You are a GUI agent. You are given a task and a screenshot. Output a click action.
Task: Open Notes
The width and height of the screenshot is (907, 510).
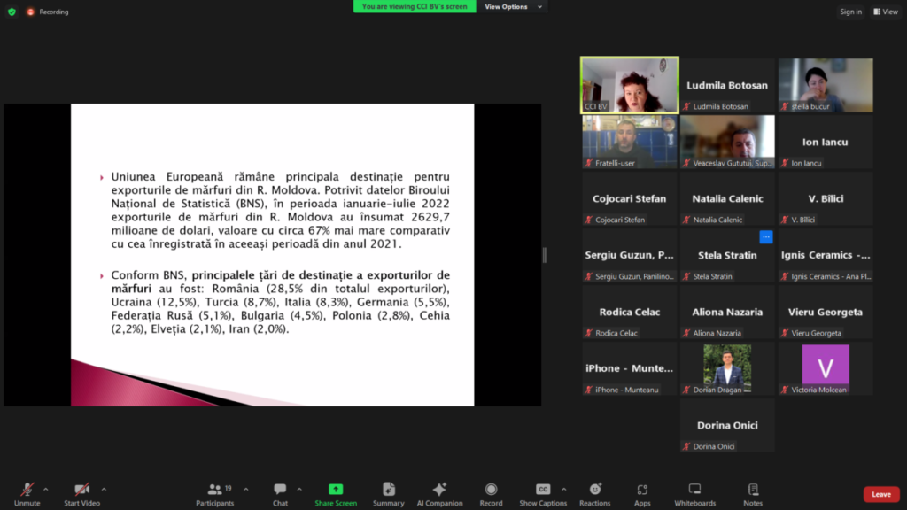753,494
